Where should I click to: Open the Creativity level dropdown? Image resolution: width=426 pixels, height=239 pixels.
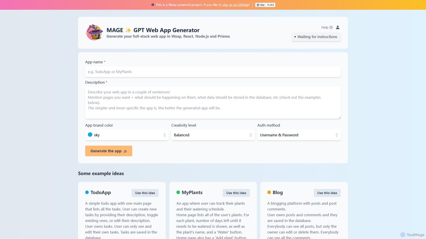[213, 135]
